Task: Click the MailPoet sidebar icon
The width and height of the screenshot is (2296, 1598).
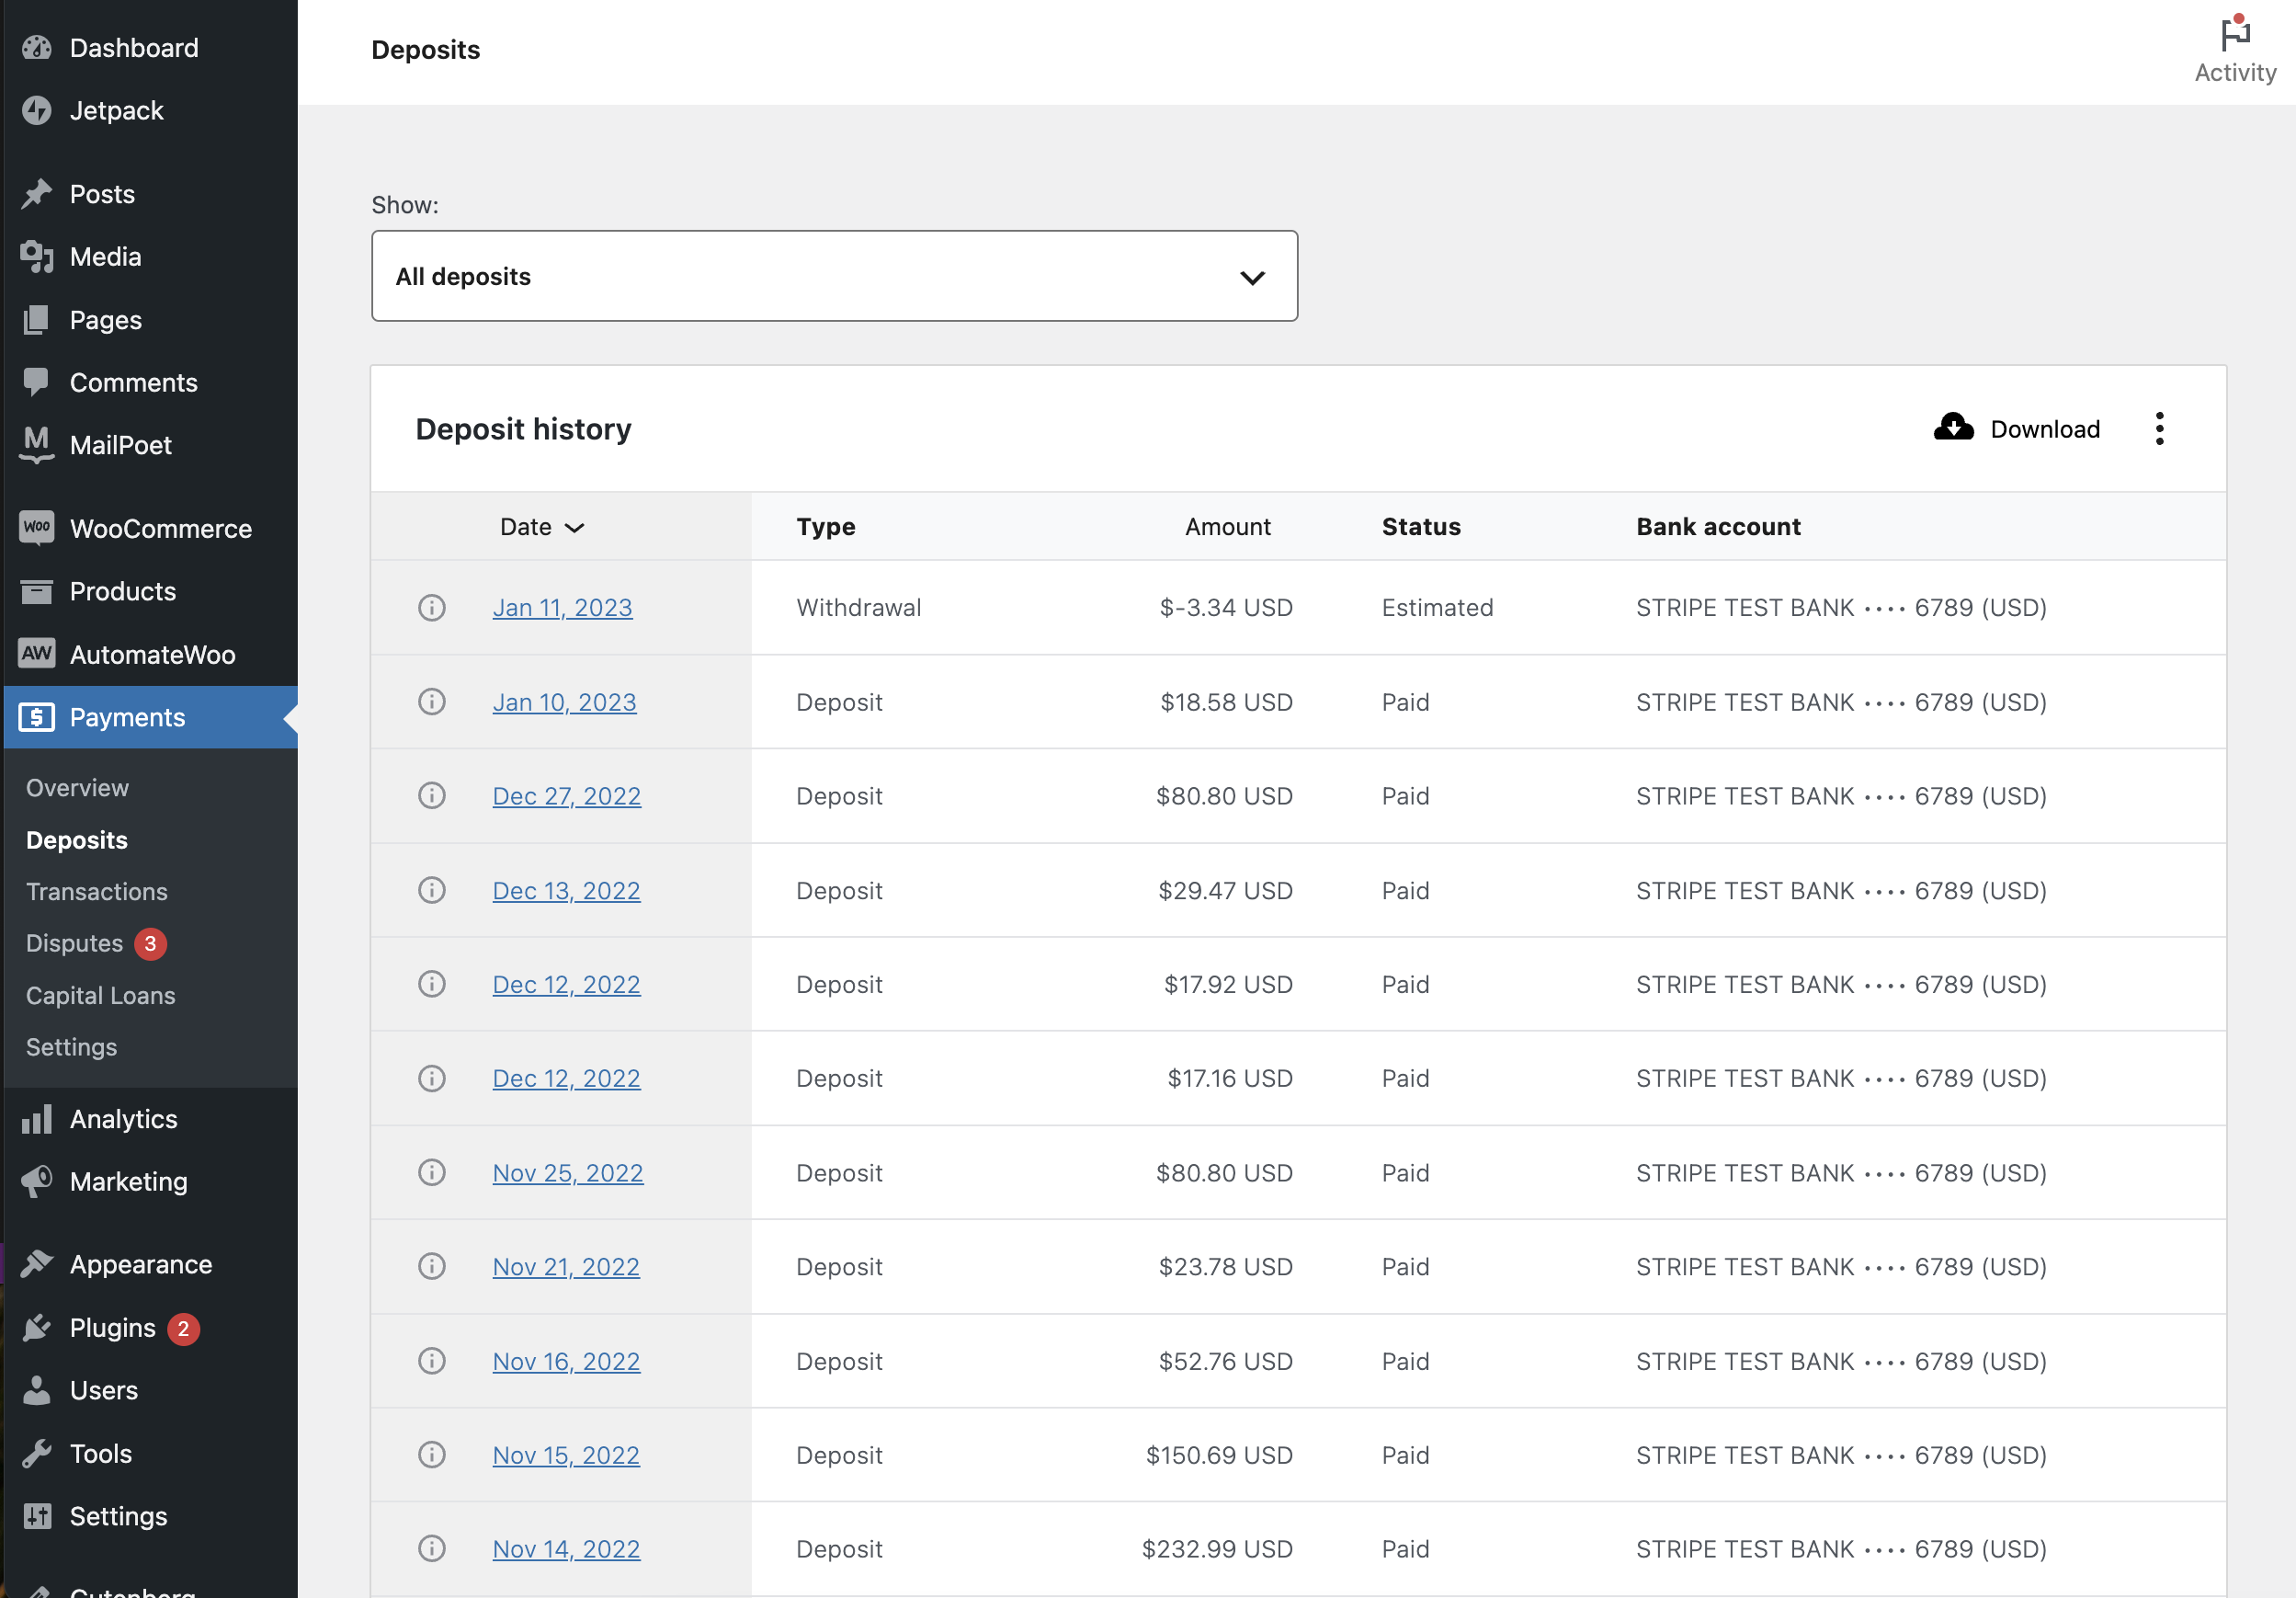Action: point(37,443)
